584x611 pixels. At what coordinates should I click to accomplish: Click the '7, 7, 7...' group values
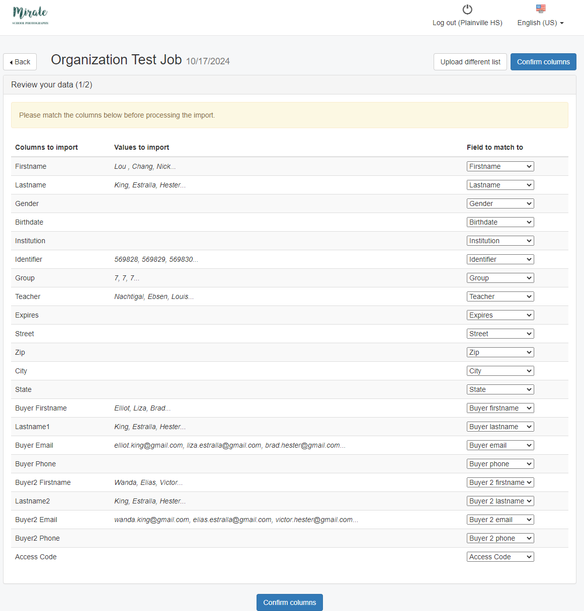click(x=127, y=278)
